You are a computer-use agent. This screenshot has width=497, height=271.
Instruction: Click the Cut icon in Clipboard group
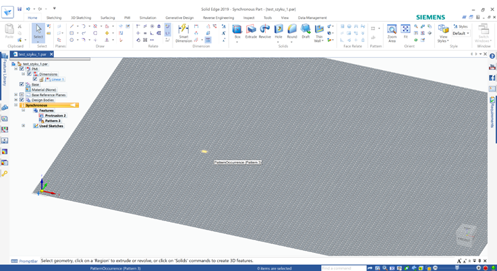(x=20, y=26)
